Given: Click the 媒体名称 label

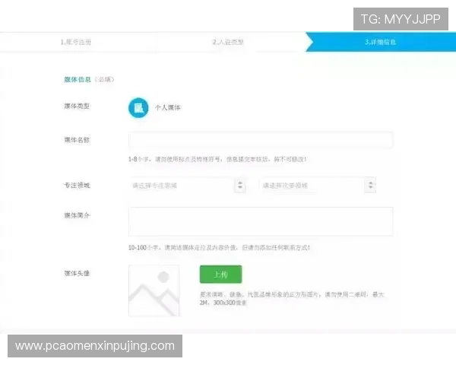Looking at the screenshot, I should tap(77, 140).
